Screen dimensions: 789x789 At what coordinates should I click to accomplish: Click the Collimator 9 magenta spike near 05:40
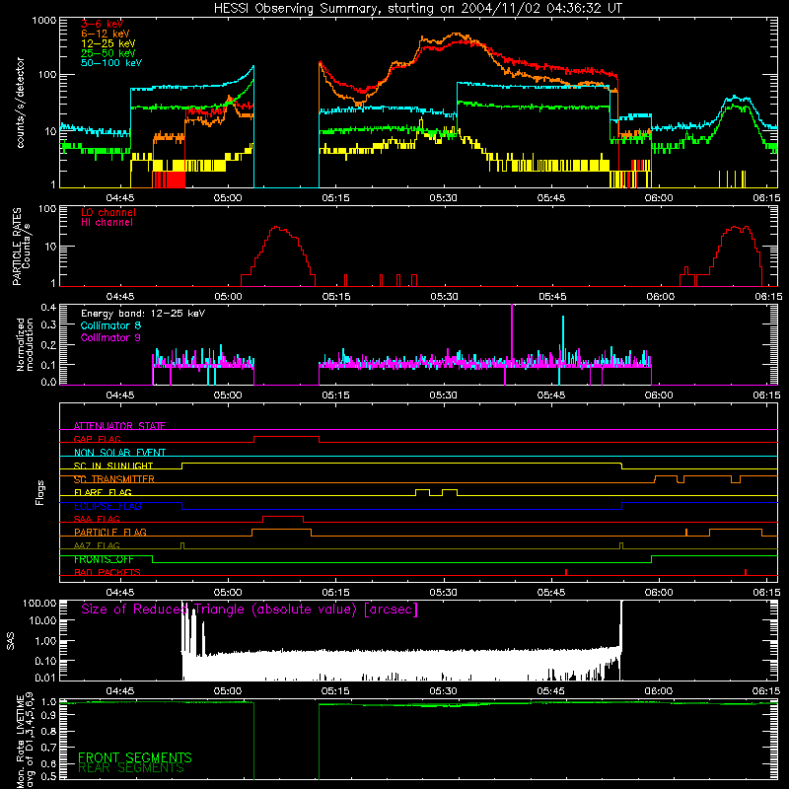coord(512,332)
